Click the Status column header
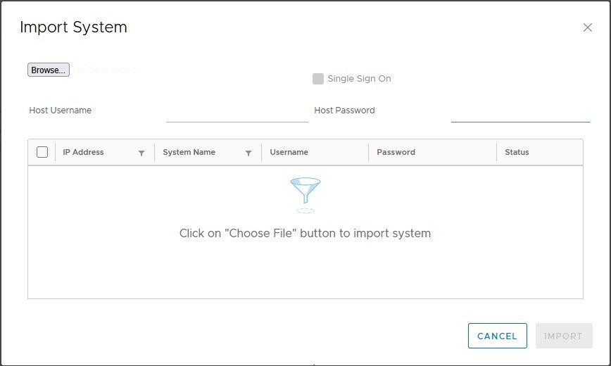 (x=517, y=152)
